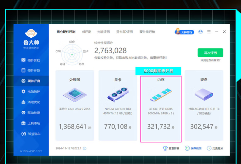The image size is (241, 164).
Task: Click the 历史跑分 clock icon
Action: click(x=209, y=148)
